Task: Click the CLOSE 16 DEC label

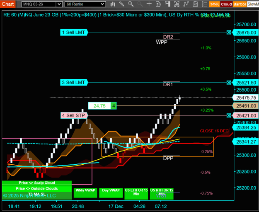Action: [214, 131]
